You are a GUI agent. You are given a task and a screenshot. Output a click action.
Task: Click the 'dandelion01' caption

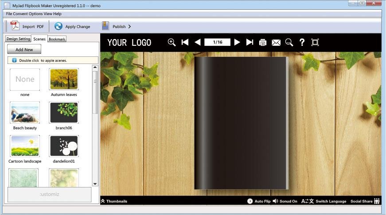coord(64,161)
